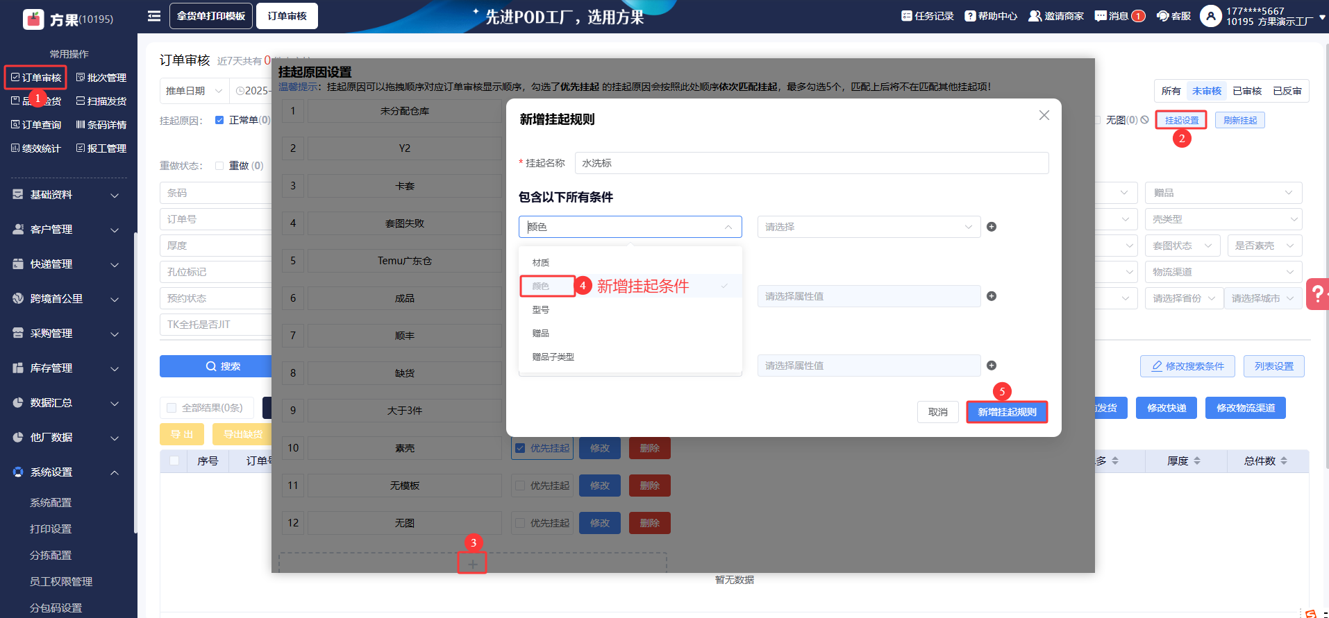The height and width of the screenshot is (618, 1329).
Task: Switch to the 拿货单打印模板 tab
Action: [211, 16]
